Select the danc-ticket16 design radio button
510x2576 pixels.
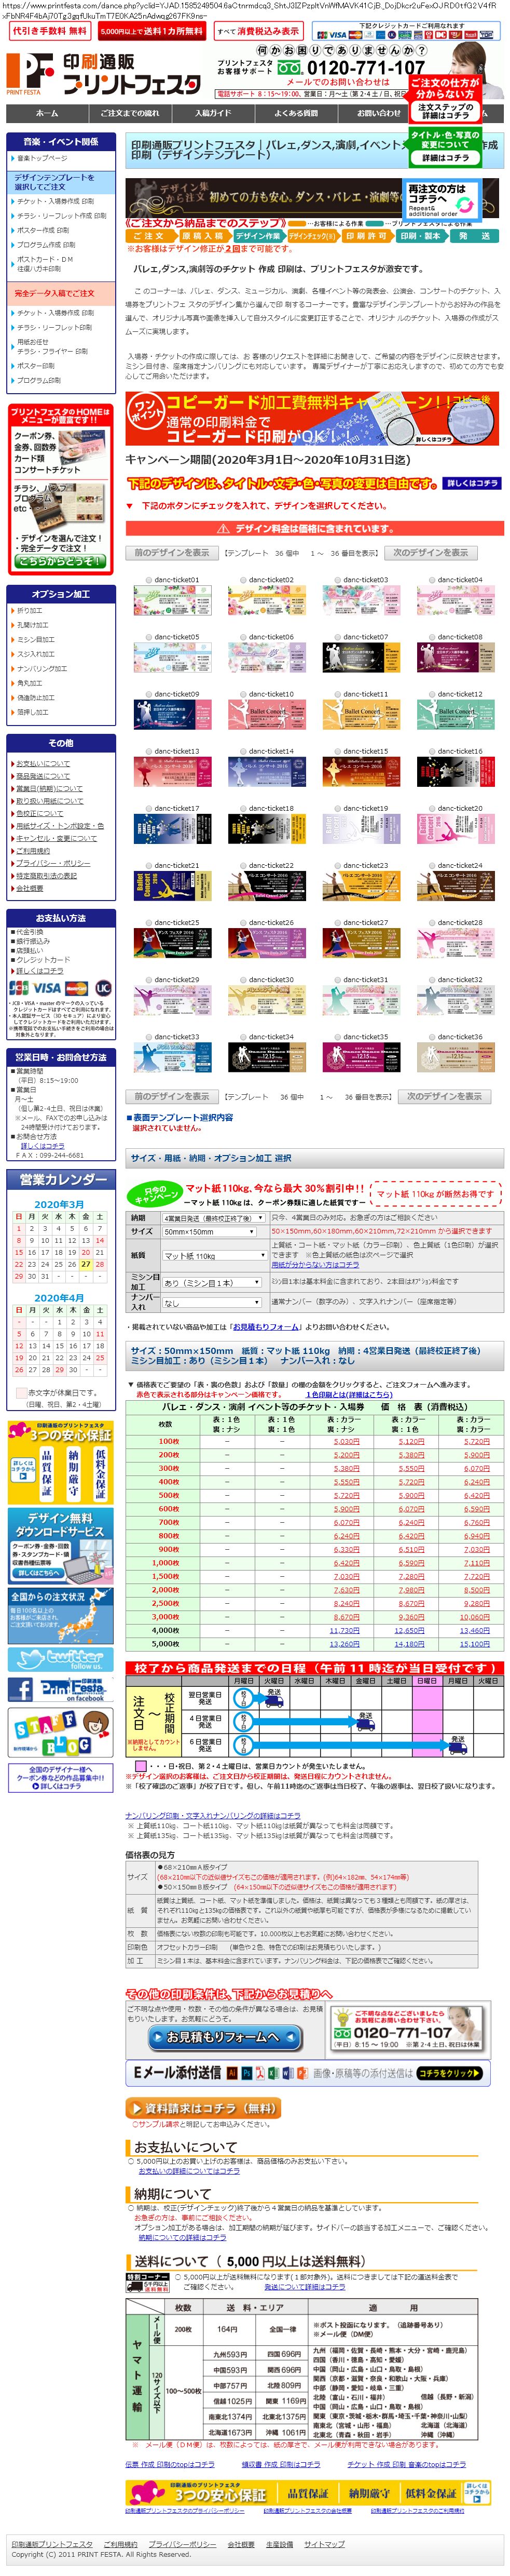point(432,751)
